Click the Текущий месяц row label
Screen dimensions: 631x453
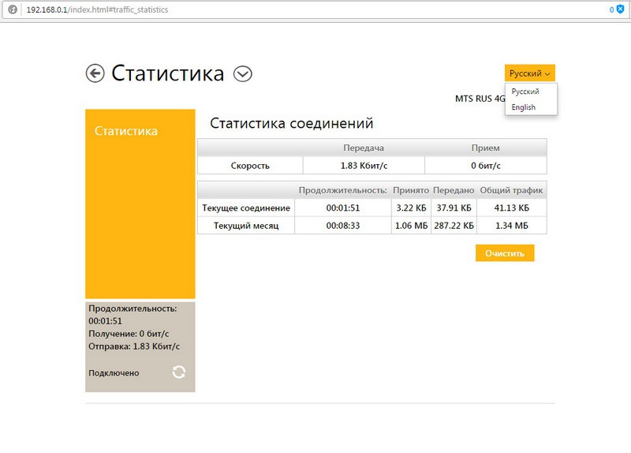point(246,225)
